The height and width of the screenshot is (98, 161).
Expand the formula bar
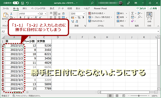[158, 31]
